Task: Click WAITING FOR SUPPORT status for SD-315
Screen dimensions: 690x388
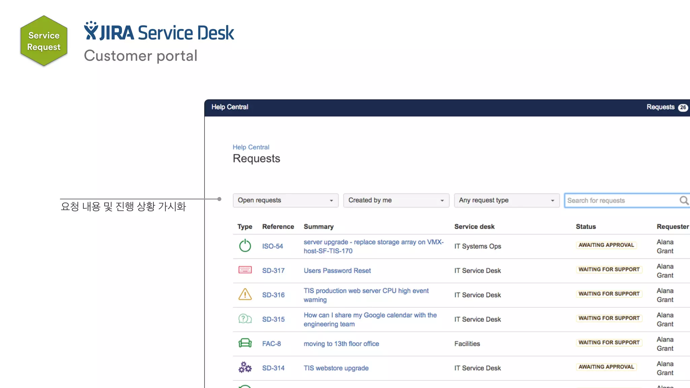Action: tap(609, 318)
